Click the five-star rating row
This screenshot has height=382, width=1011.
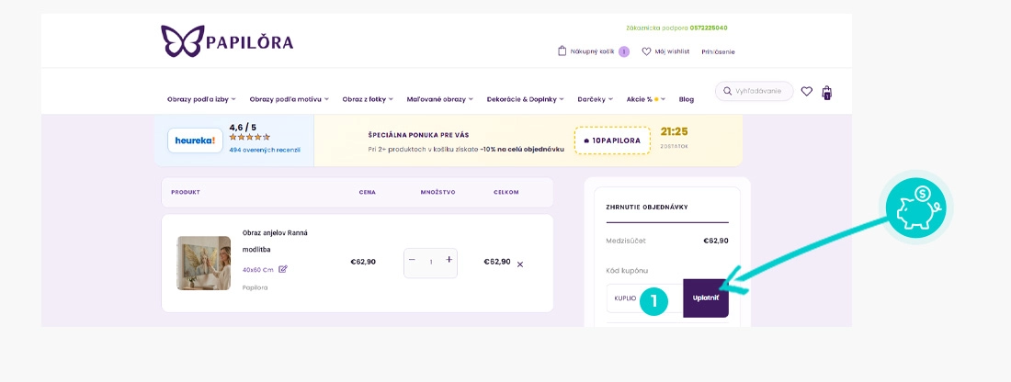[249, 137]
